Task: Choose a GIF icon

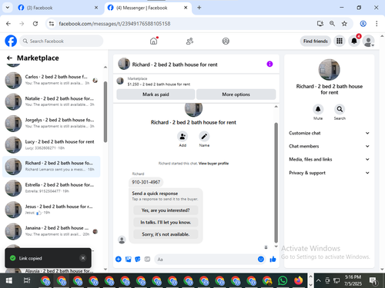Action: point(147,260)
